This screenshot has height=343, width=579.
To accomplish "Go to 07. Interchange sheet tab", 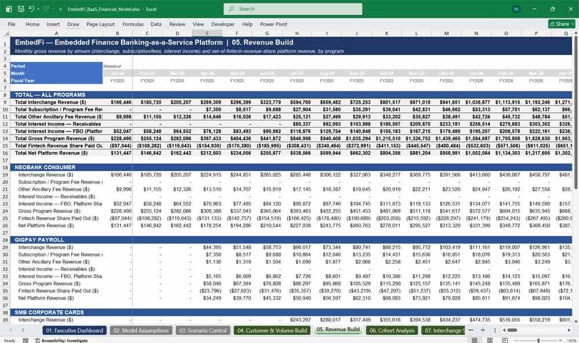I will 443,330.
